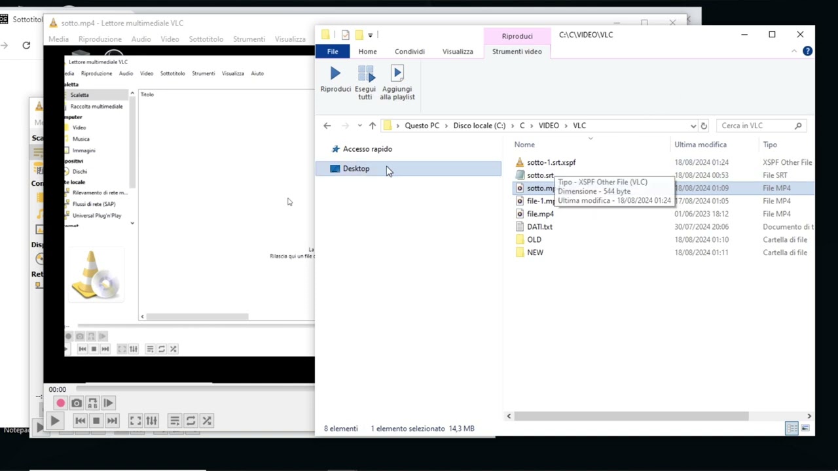Open the Strumenti menu in VLC main window
Screen dimensions: 838x471
click(x=249, y=39)
